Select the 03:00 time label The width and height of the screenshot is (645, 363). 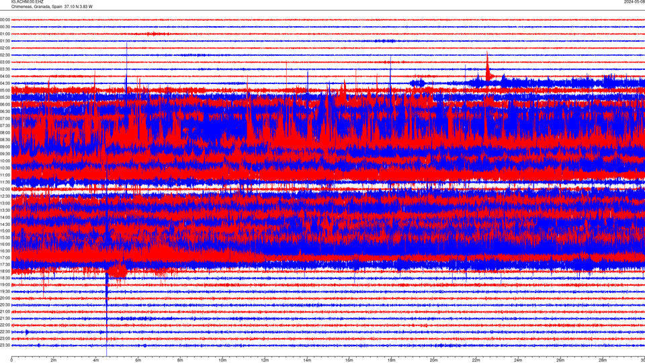pos(5,62)
